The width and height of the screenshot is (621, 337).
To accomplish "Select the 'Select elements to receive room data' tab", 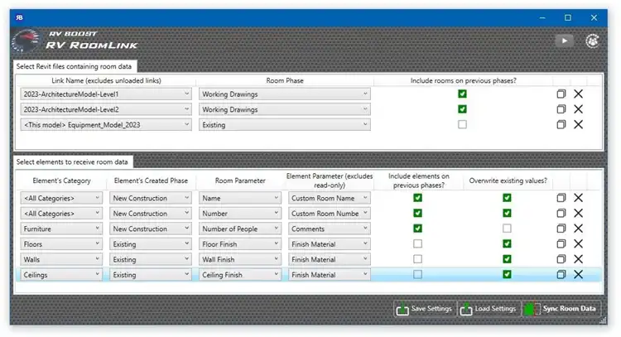I will click(72, 161).
